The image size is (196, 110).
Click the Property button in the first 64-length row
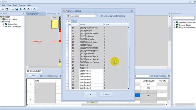coord(162,92)
